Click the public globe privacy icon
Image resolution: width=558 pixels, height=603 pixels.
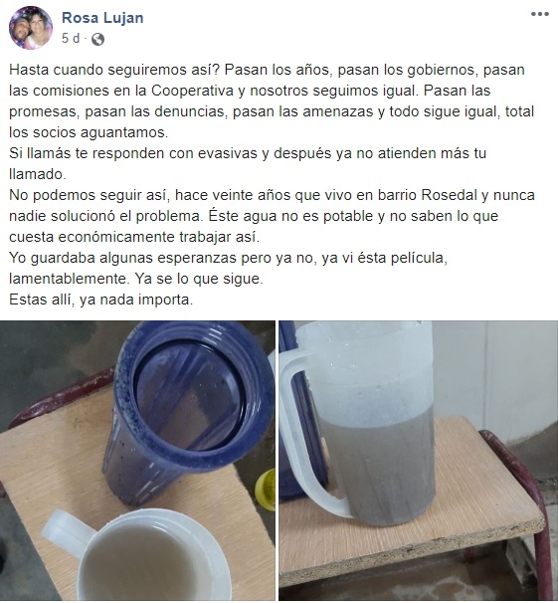pyautogui.click(x=98, y=39)
